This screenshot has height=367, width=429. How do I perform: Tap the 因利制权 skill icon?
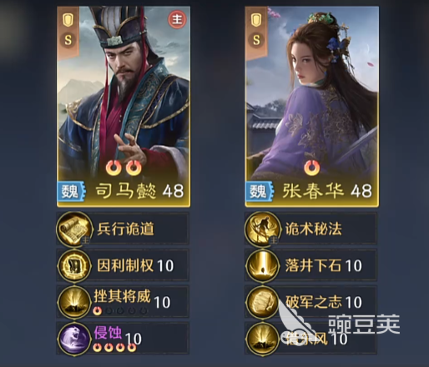pyautogui.click(x=74, y=265)
